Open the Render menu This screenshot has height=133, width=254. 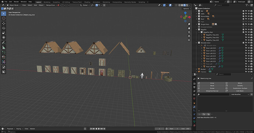coord(16,2)
